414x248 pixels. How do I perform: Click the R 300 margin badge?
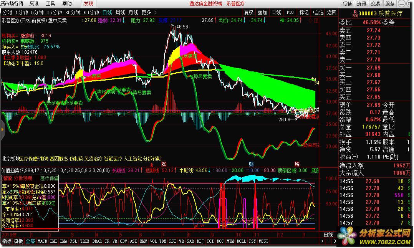pos(355,14)
